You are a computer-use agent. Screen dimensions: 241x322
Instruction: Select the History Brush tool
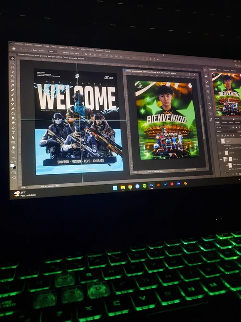tap(13, 104)
